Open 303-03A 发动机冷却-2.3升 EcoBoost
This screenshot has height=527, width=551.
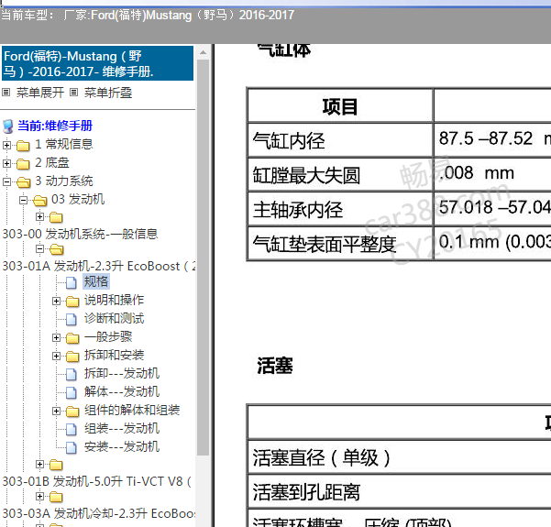[x=99, y=513]
